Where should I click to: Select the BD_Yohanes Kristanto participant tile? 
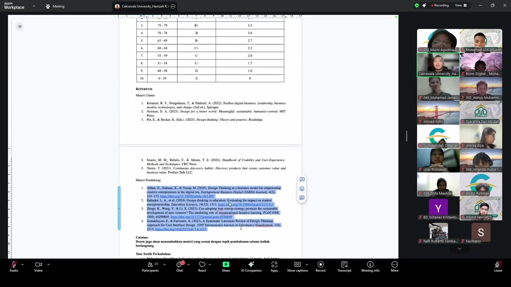click(438, 208)
